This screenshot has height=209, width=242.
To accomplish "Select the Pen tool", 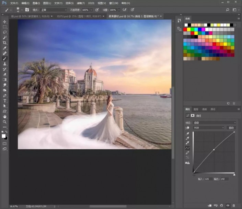I will pyautogui.click(x=4, y=95).
